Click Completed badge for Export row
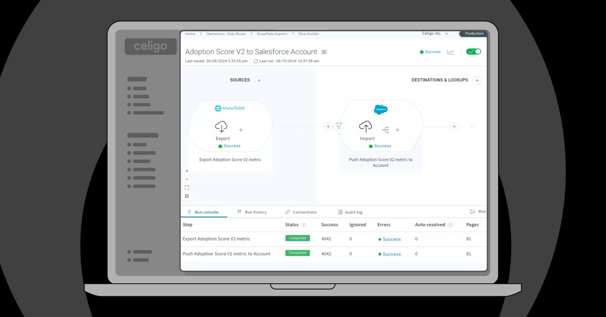Image resolution: width=606 pixels, height=317 pixels. pyautogui.click(x=297, y=238)
